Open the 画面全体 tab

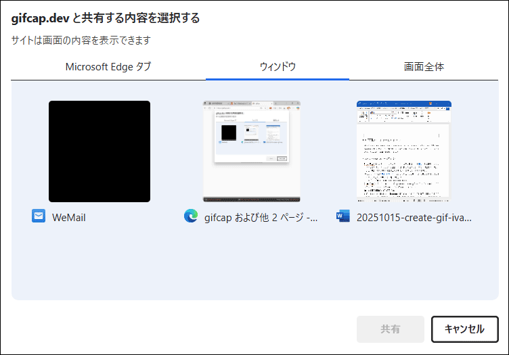pyautogui.click(x=424, y=67)
